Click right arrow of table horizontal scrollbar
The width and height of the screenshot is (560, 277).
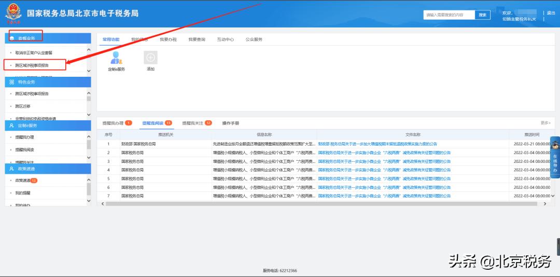pyautogui.click(x=544, y=204)
